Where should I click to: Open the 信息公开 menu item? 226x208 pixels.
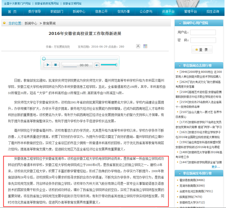click(x=101, y=11)
